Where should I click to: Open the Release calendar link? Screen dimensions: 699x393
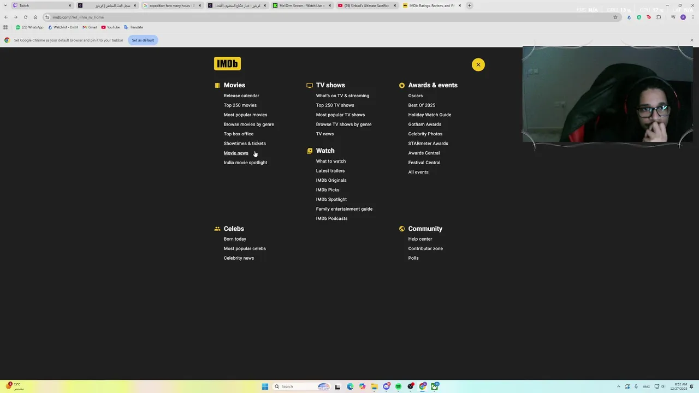[241, 96]
